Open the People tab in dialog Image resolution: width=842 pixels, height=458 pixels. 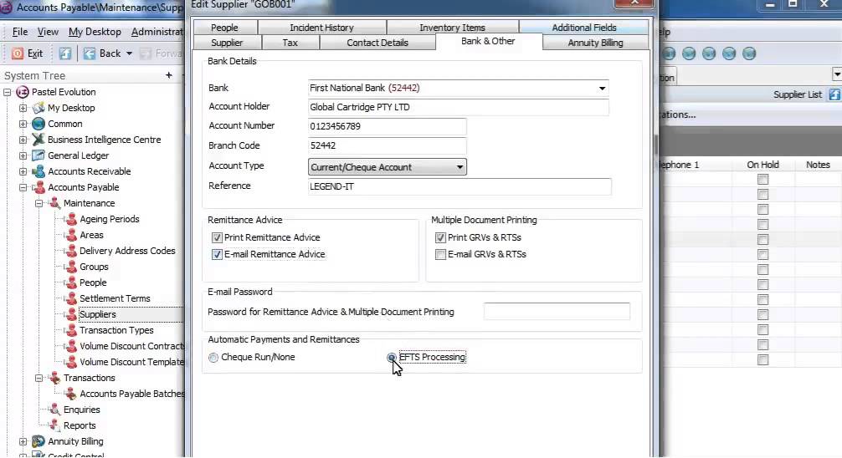click(224, 28)
